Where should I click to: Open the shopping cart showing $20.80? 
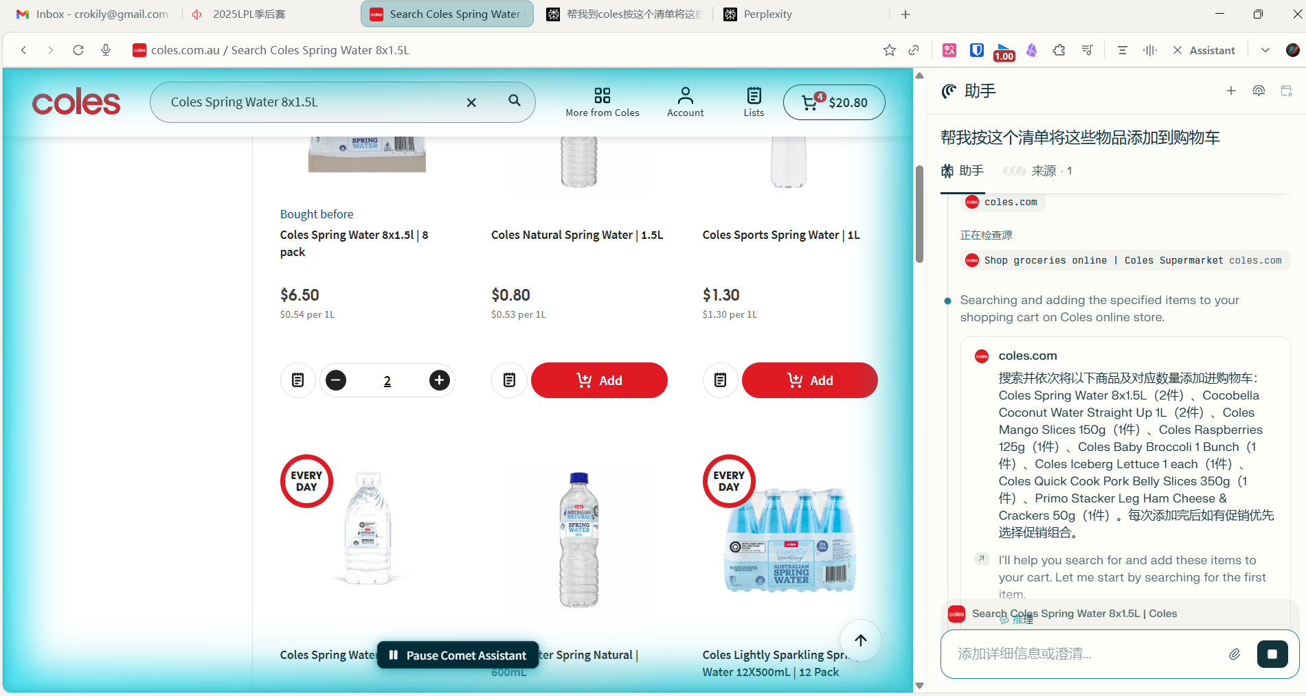pyautogui.click(x=834, y=102)
